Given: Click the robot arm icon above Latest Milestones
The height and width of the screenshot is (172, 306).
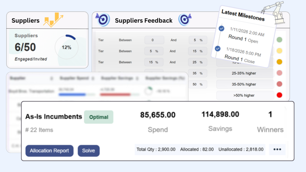Looking at the screenshot, I should (273, 11).
